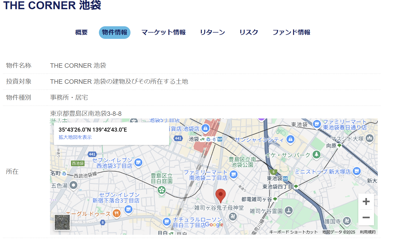Click coordinates 35°43'26.0"N 139°42'43.0"E
393x239 pixels.
[x=93, y=130]
